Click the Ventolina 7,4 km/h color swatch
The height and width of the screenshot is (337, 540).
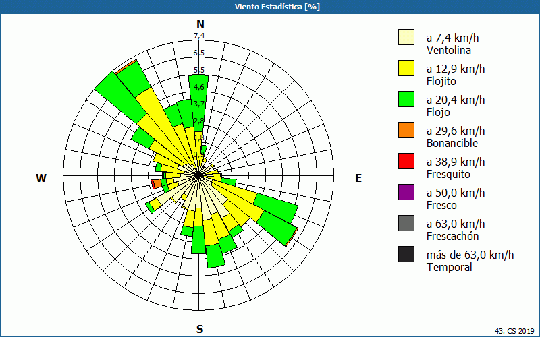tap(406, 37)
